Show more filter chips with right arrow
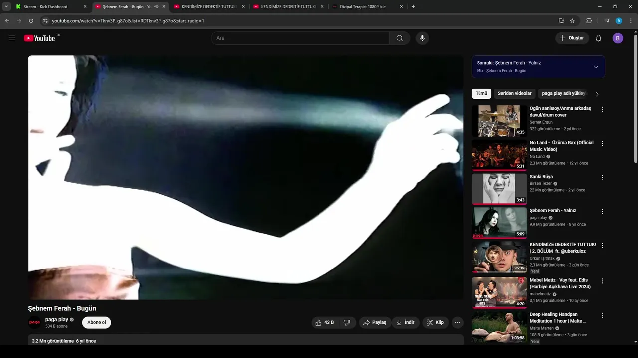 597,94
